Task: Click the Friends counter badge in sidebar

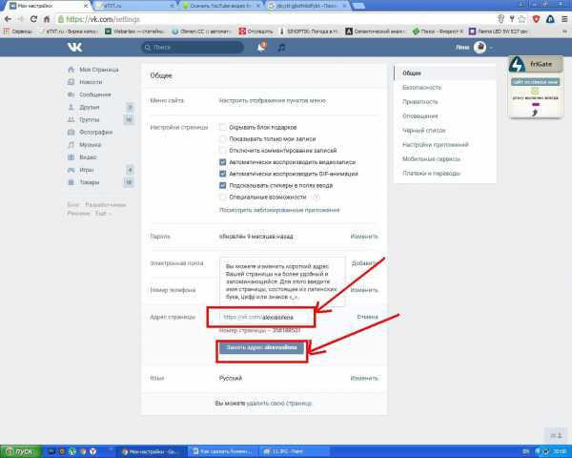Action: [130, 107]
